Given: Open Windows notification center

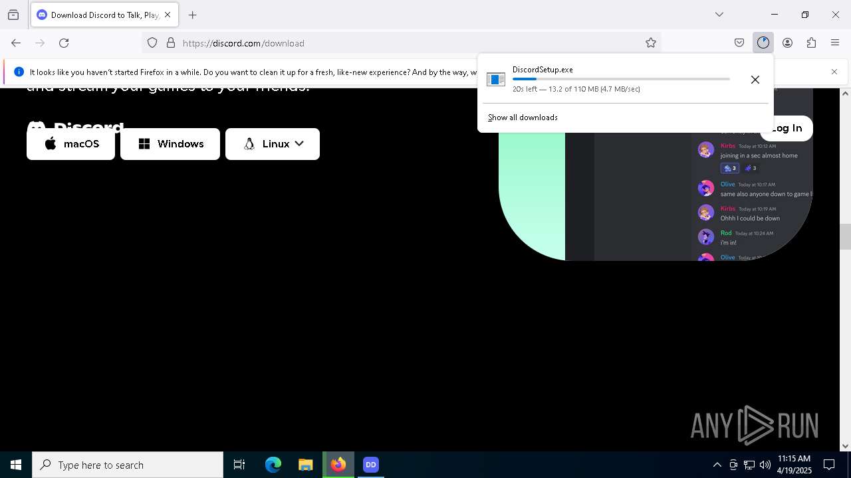Looking at the screenshot, I should [830, 465].
